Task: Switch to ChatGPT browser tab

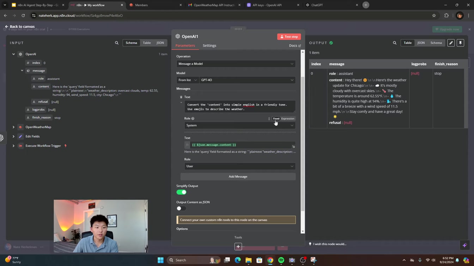Action: (x=332, y=5)
